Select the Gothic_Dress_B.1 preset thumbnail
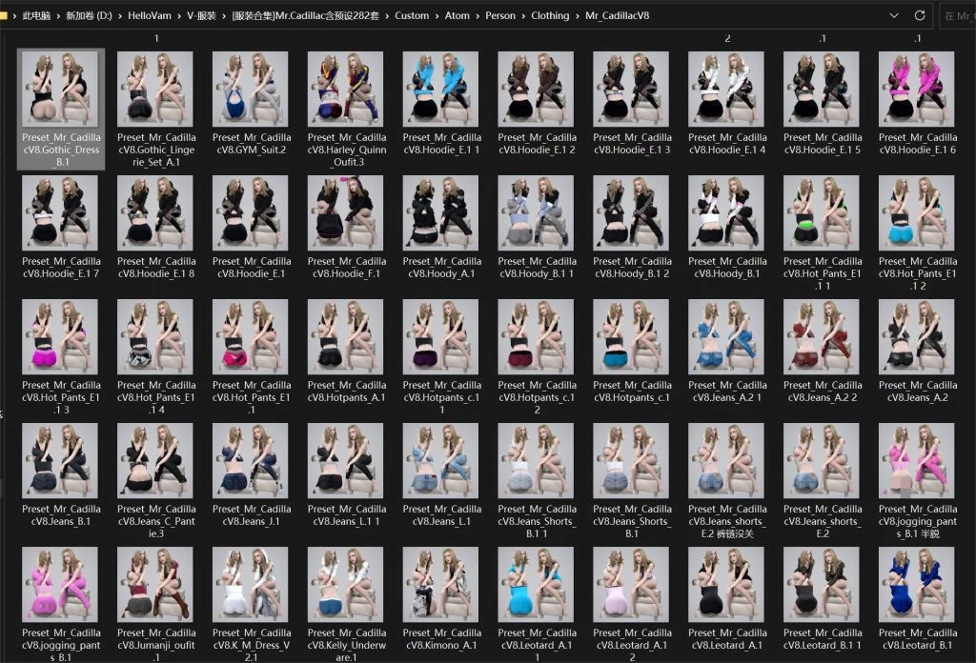The width and height of the screenshot is (976, 663). tap(59, 89)
